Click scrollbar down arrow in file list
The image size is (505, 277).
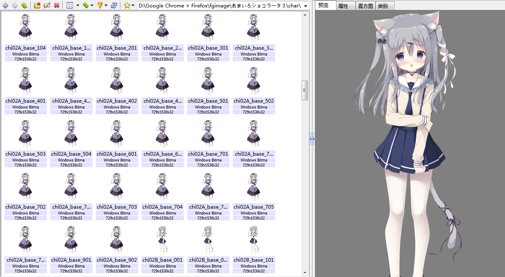tap(305, 272)
